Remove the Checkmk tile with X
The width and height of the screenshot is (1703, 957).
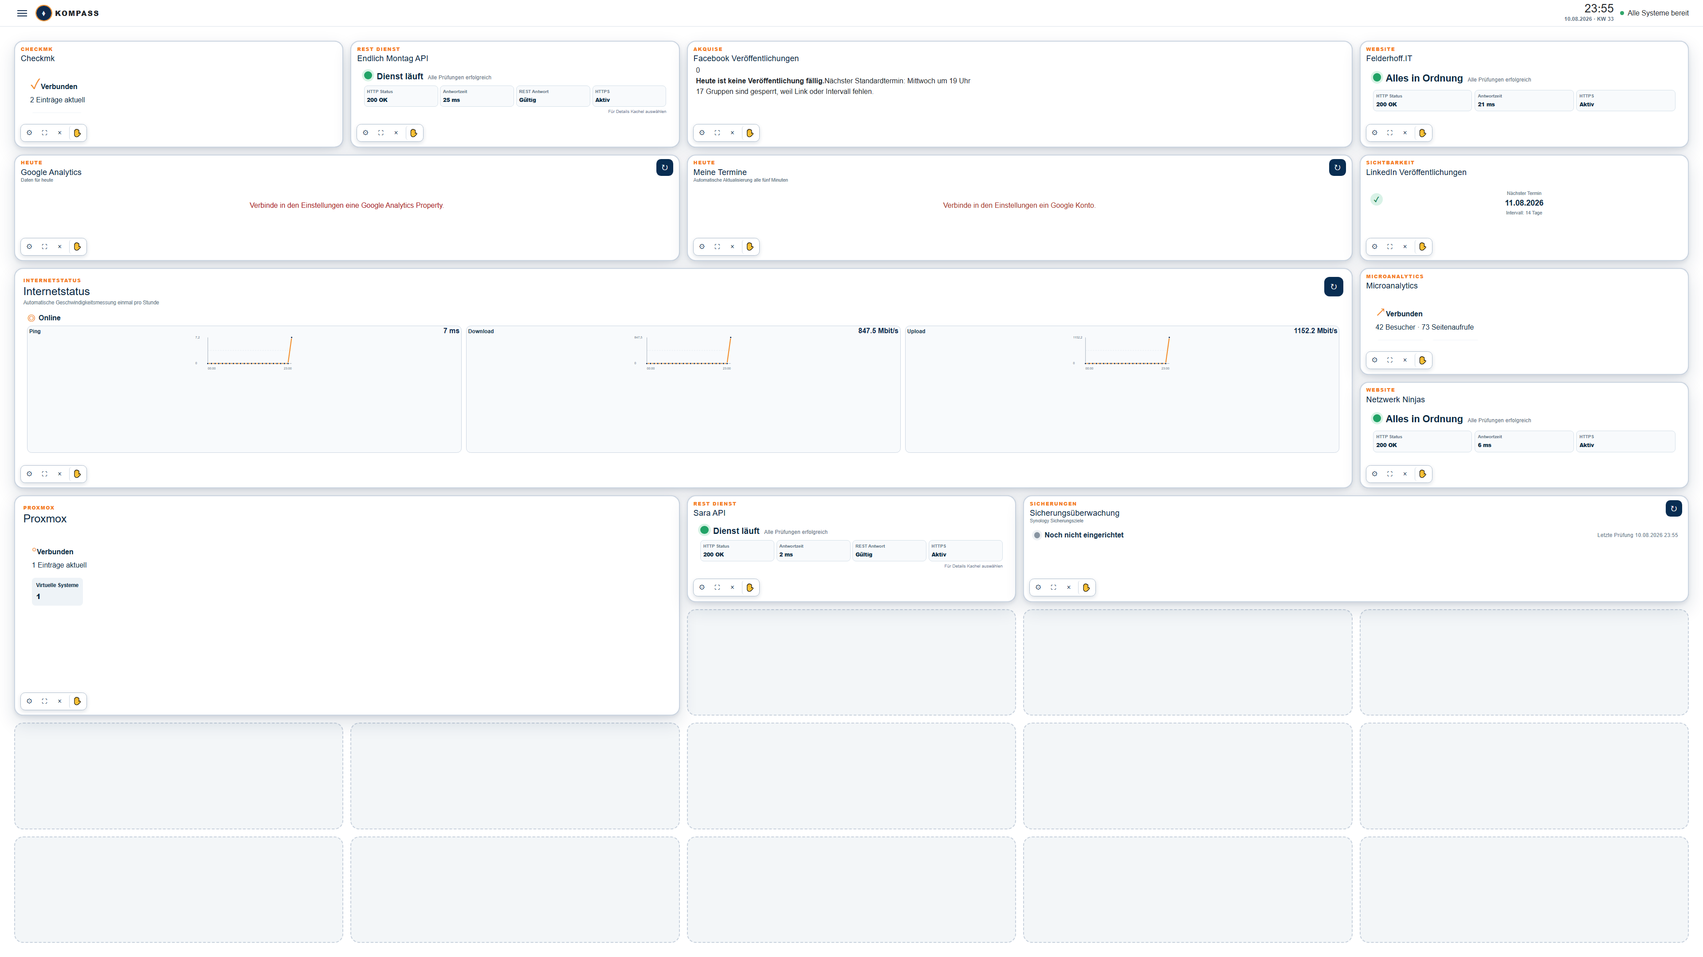[59, 133]
